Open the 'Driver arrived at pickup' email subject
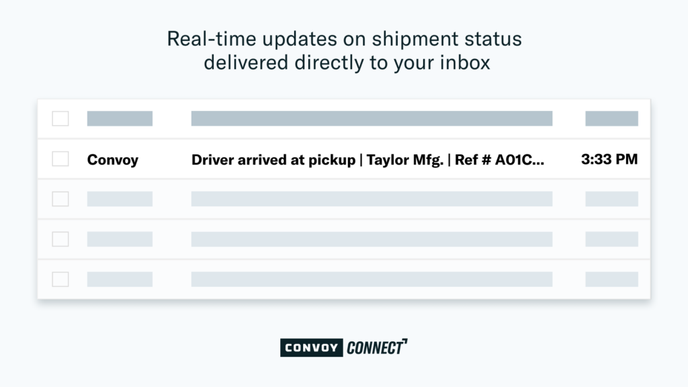Screen dimensions: 688x387 [368, 160]
